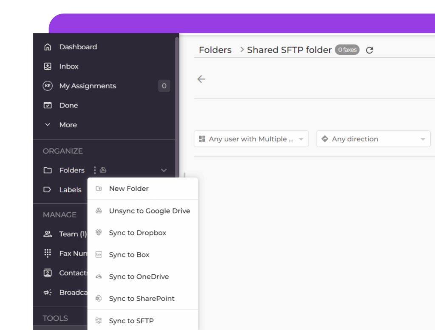Click the Fax Numbers dialpad icon
Image resolution: width=435 pixels, height=330 pixels.
pyautogui.click(x=48, y=253)
